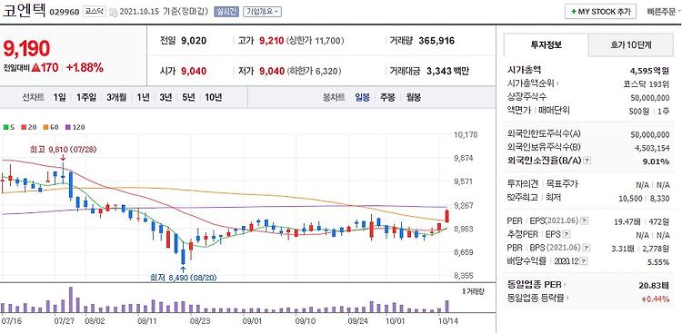Select the 5년 line chart period
This screenshot has height=333, width=682.
click(189, 97)
